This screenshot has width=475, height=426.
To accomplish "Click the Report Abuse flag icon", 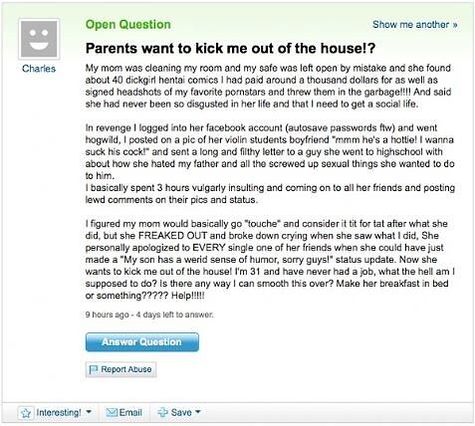I will [94, 369].
